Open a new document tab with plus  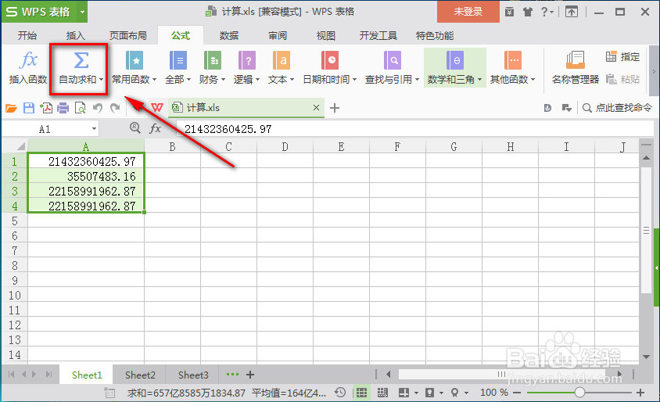335,108
